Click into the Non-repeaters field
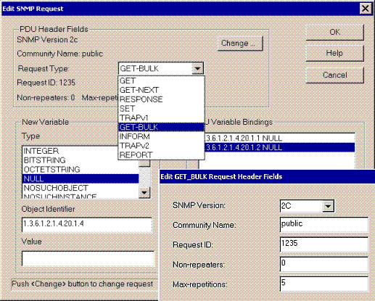 click(324, 264)
